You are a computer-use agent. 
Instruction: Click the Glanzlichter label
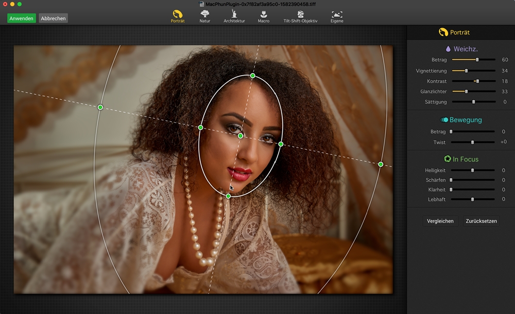point(434,91)
